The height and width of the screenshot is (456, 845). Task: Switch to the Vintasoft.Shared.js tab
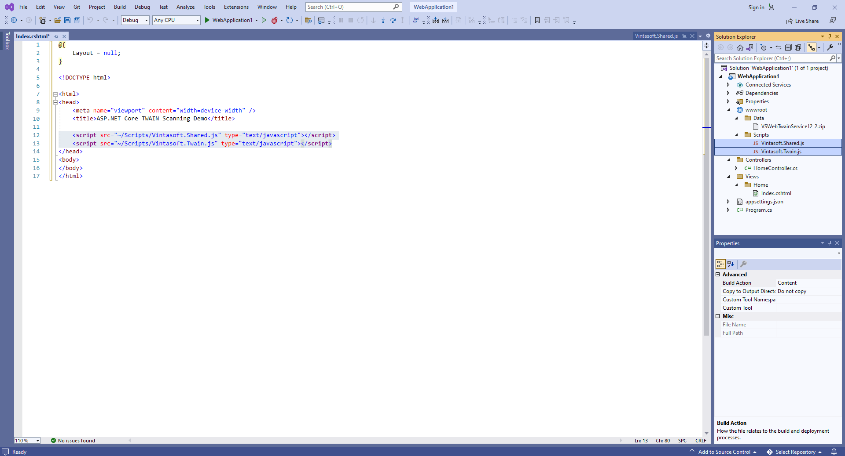(656, 36)
